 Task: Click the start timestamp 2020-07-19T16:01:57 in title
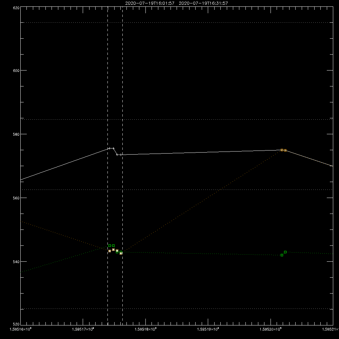[x=150, y=3]
